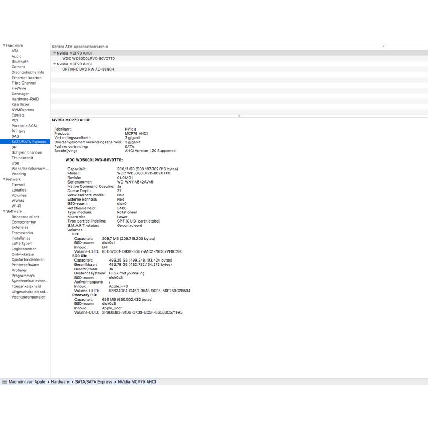Open Ethernet-kaarten in the sidebar

point(26,78)
